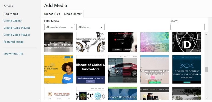This screenshot has height=102, width=212.
Task: Select the Performance-Based SEO thumbnail
Action: pos(123,93)
